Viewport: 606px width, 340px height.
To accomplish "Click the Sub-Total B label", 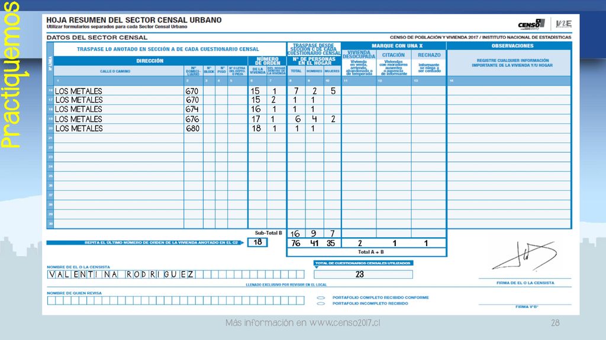I will pyautogui.click(x=269, y=233).
